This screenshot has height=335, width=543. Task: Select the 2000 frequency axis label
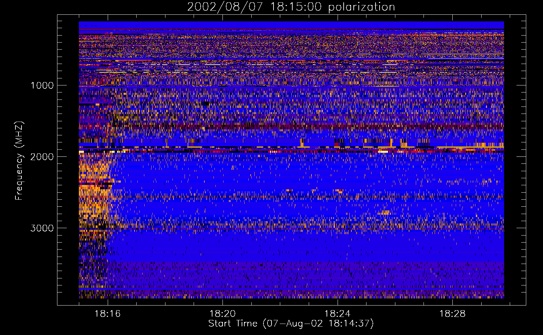coord(42,157)
